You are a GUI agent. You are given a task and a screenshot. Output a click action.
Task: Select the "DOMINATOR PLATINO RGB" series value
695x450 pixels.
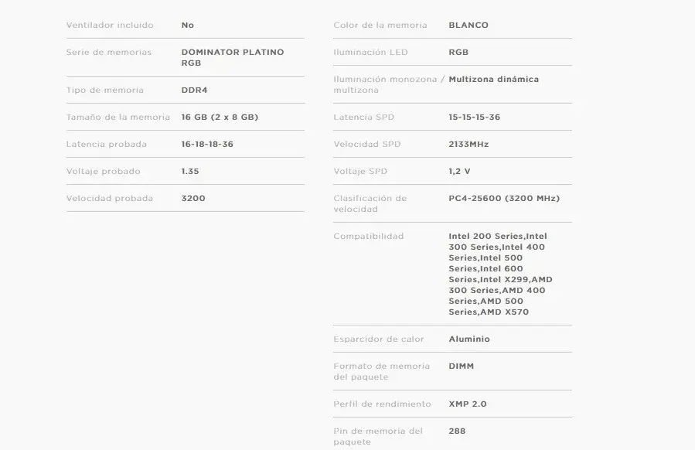pos(232,58)
